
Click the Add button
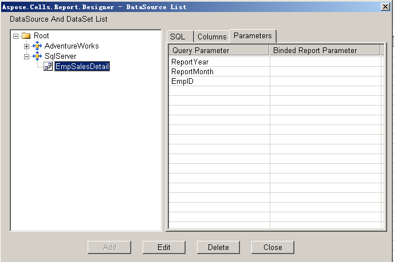click(109, 248)
